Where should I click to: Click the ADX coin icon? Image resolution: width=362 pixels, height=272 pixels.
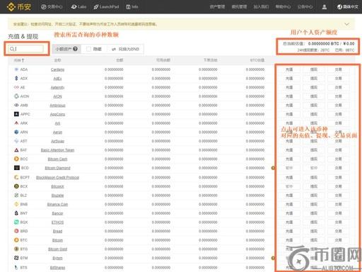pyautogui.click(x=16, y=78)
